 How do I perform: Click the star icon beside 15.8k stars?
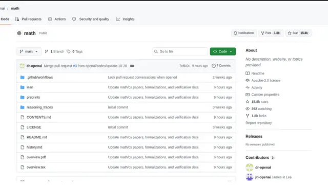pos(248,102)
